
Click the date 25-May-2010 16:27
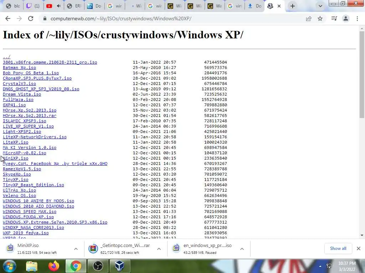click(154, 68)
